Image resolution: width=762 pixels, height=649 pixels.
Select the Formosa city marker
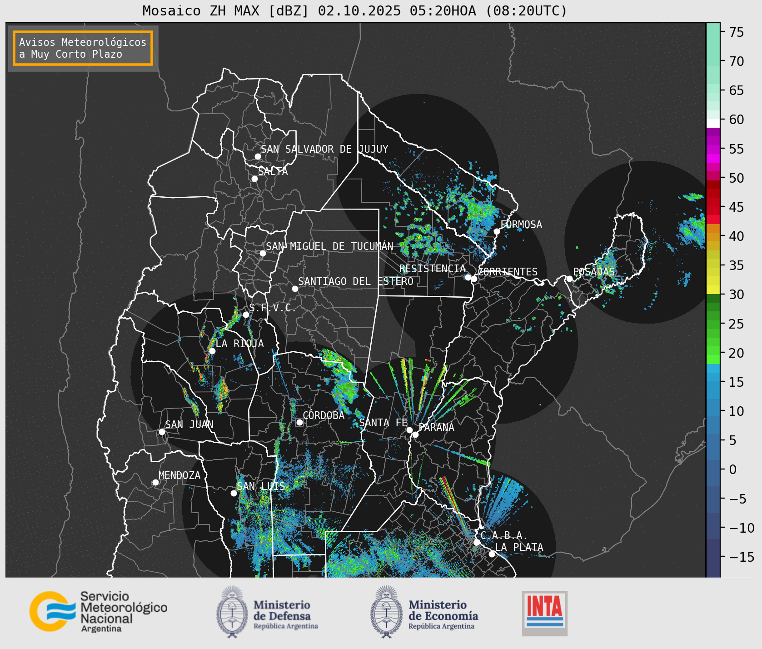coord(497,231)
